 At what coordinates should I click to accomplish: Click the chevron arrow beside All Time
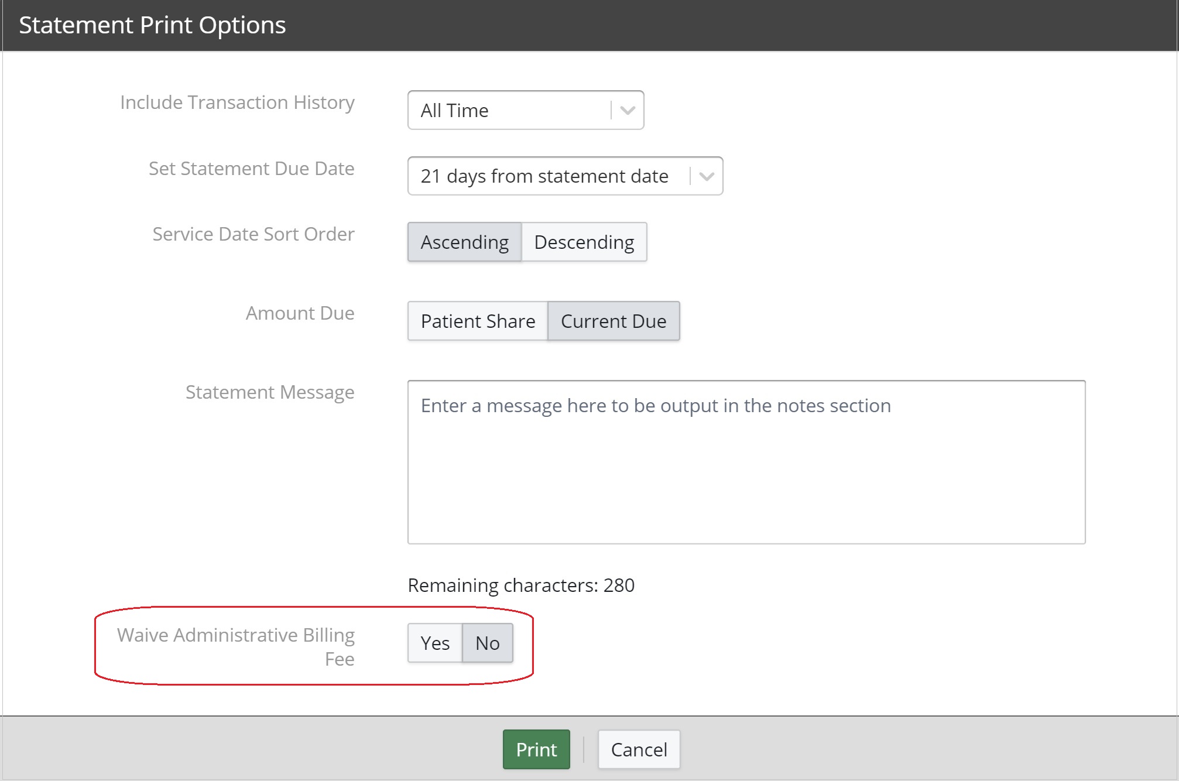click(628, 110)
